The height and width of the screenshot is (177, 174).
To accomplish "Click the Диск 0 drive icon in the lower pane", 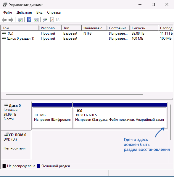I will click(6, 105).
